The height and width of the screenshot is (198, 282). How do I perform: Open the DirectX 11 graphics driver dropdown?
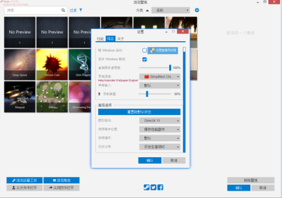pos(160,121)
